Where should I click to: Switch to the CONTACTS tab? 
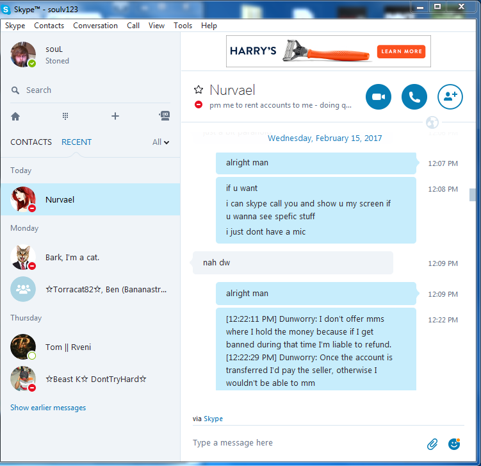pos(31,142)
